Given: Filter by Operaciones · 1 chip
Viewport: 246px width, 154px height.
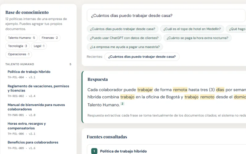Looking at the screenshot, I should point(19,54).
